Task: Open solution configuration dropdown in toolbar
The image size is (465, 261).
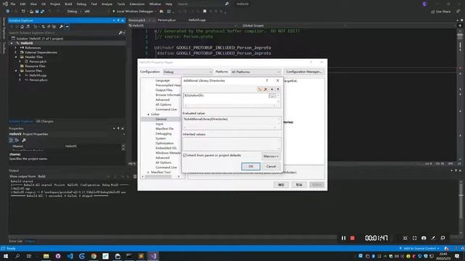Action: click(x=74, y=12)
